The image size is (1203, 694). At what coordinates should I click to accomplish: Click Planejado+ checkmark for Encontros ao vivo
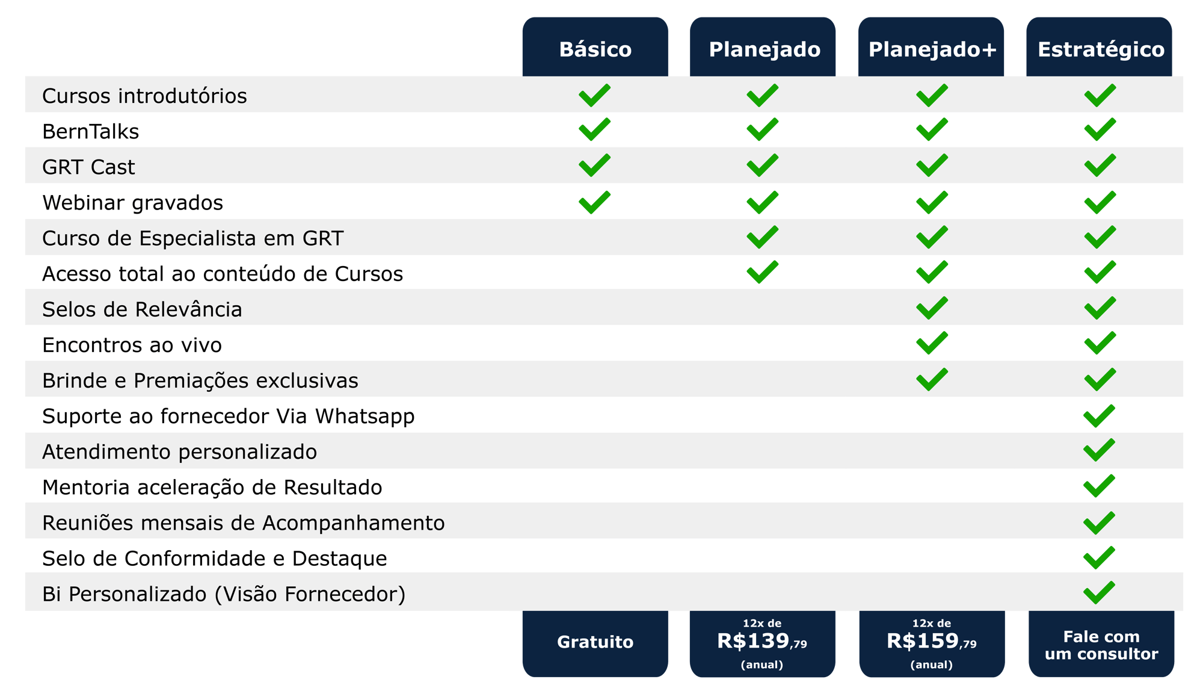coord(932,342)
